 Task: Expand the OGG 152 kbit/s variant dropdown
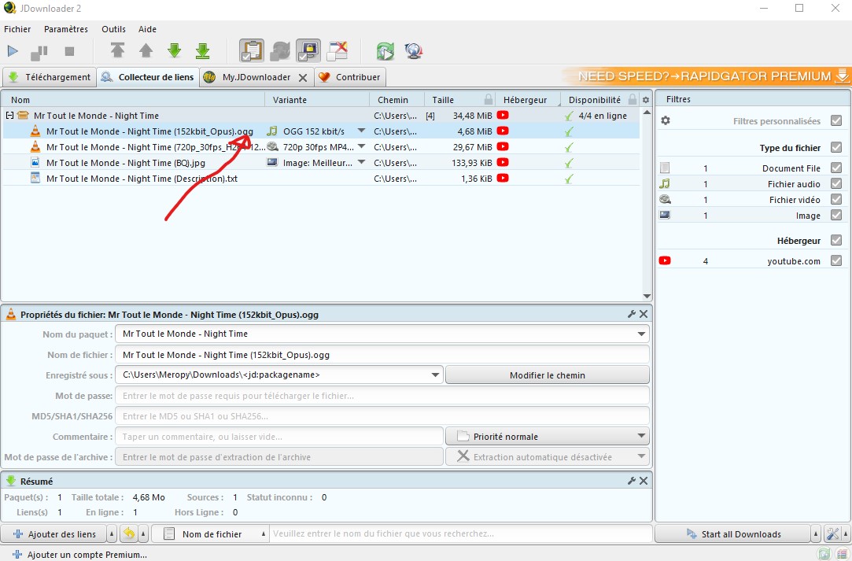point(361,131)
